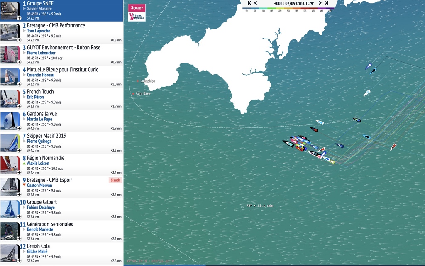Select the boat name Groupe SNEF

pyautogui.click(x=40, y=3)
